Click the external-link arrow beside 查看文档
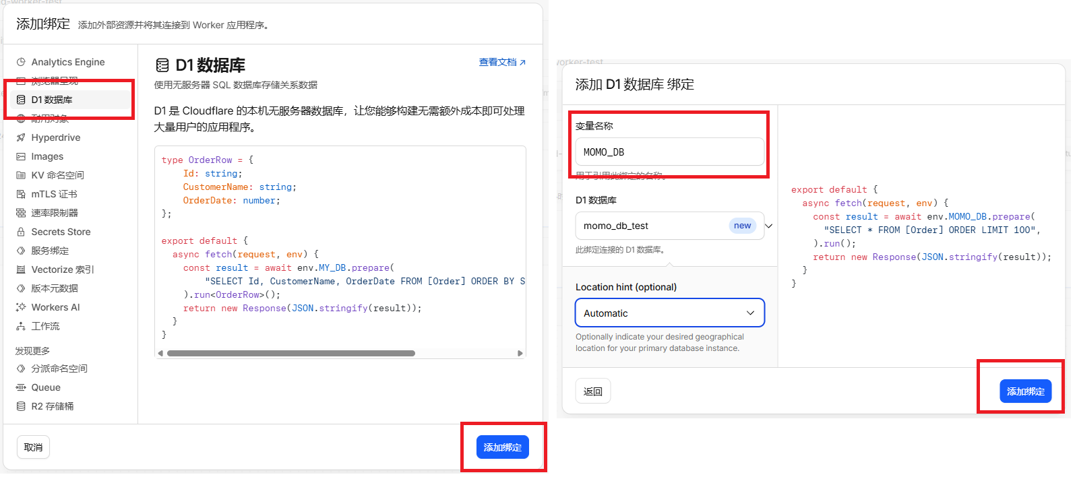The image size is (1077, 481). pos(522,63)
